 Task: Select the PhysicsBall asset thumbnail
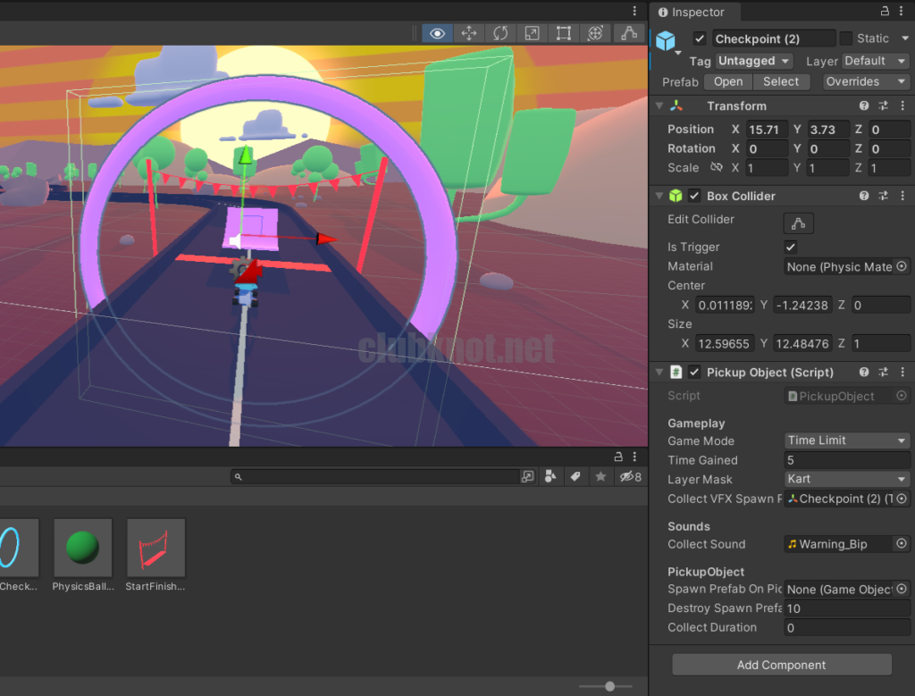[82, 548]
